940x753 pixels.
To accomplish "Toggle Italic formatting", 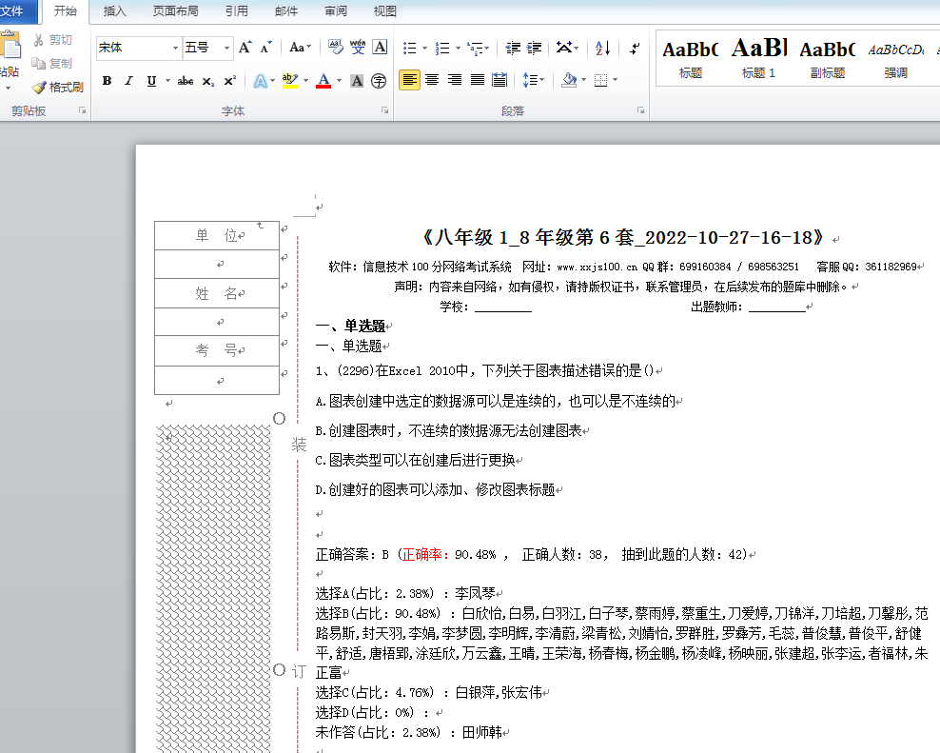I will [128, 80].
